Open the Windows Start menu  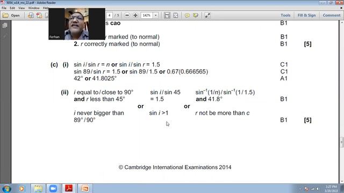click(x=6, y=188)
